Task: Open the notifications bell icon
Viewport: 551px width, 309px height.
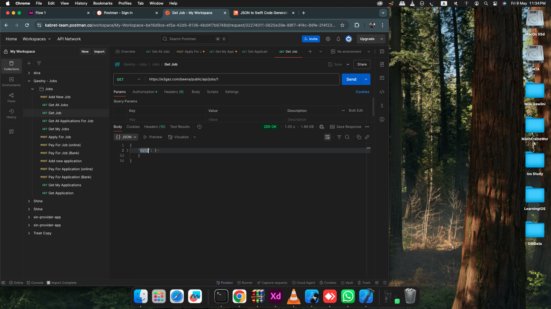Action: [338, 39]
